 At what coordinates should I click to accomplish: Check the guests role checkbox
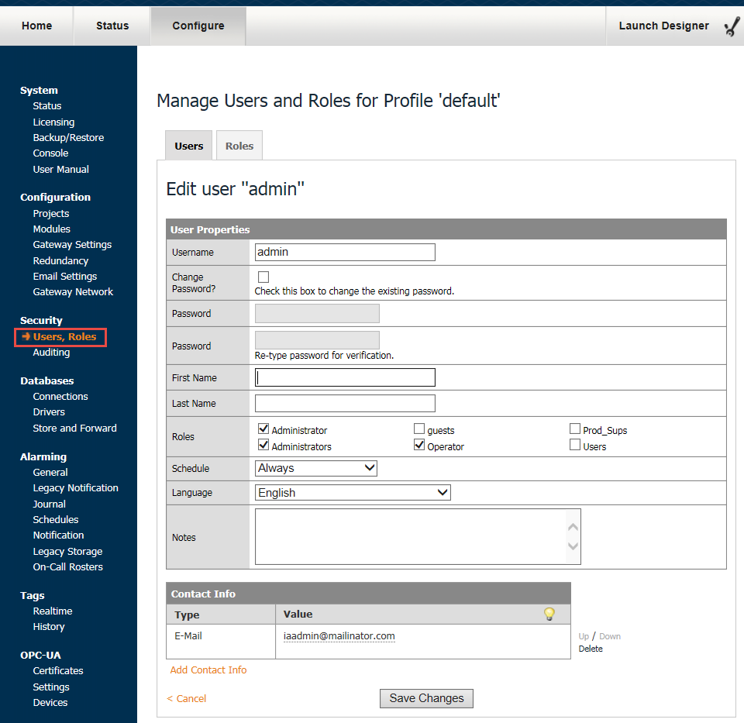(419, 428)
